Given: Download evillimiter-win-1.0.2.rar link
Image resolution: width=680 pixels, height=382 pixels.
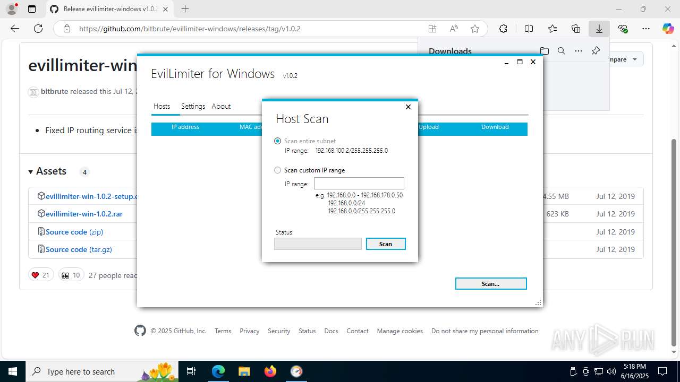Looking at the screenshot, I should coord(84,214).
